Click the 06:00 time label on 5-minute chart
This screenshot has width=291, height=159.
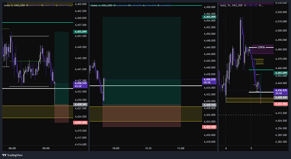pyautogui.click(x=12, y=148)
